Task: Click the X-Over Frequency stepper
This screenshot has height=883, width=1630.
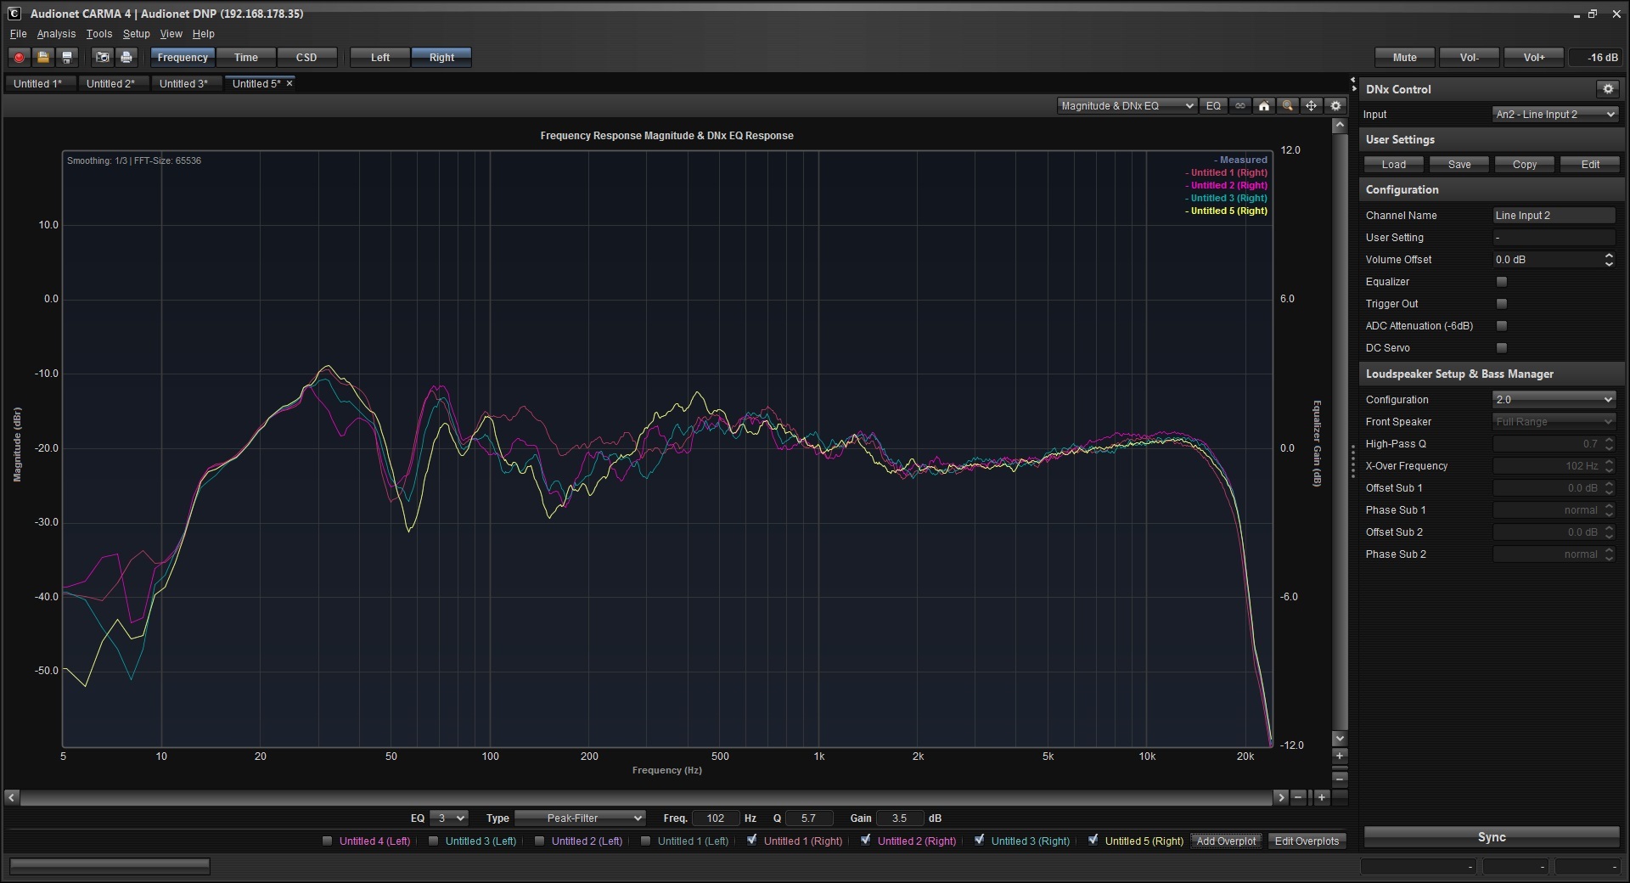Action: [1609, 466]
